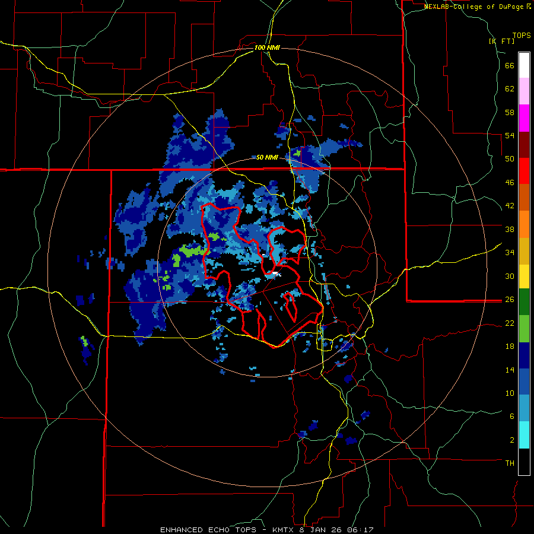The height and width of the screenshot is (534, 534).
Task: Pick the dark orange legend swatch
Action: point(524,197)
